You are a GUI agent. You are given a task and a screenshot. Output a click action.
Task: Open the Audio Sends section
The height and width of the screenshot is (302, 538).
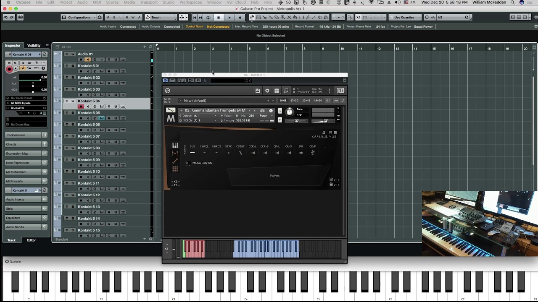(26, 227)
